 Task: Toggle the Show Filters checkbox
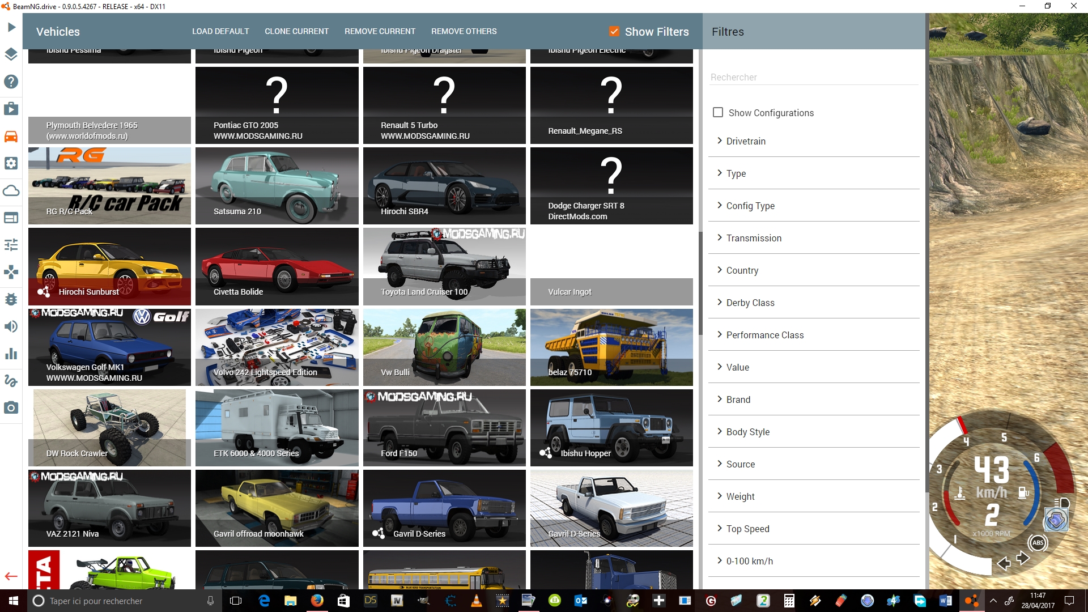coord(614,31)
